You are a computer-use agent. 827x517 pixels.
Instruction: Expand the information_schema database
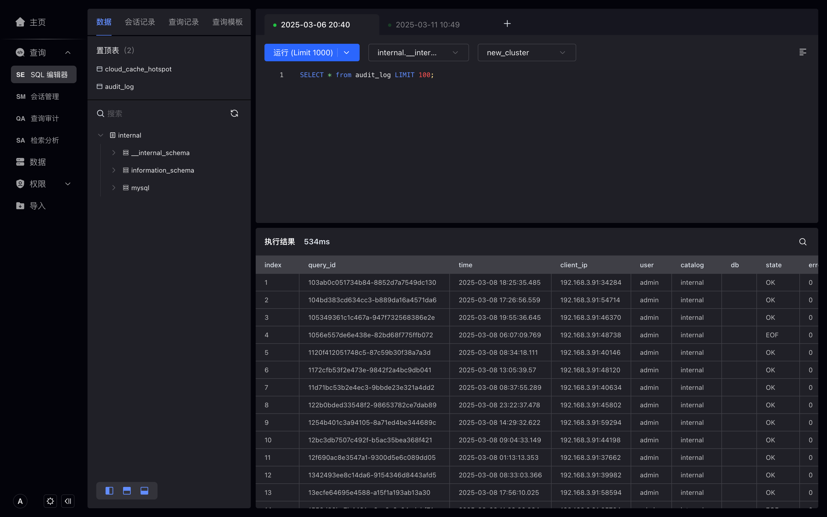tap(114, 170)
